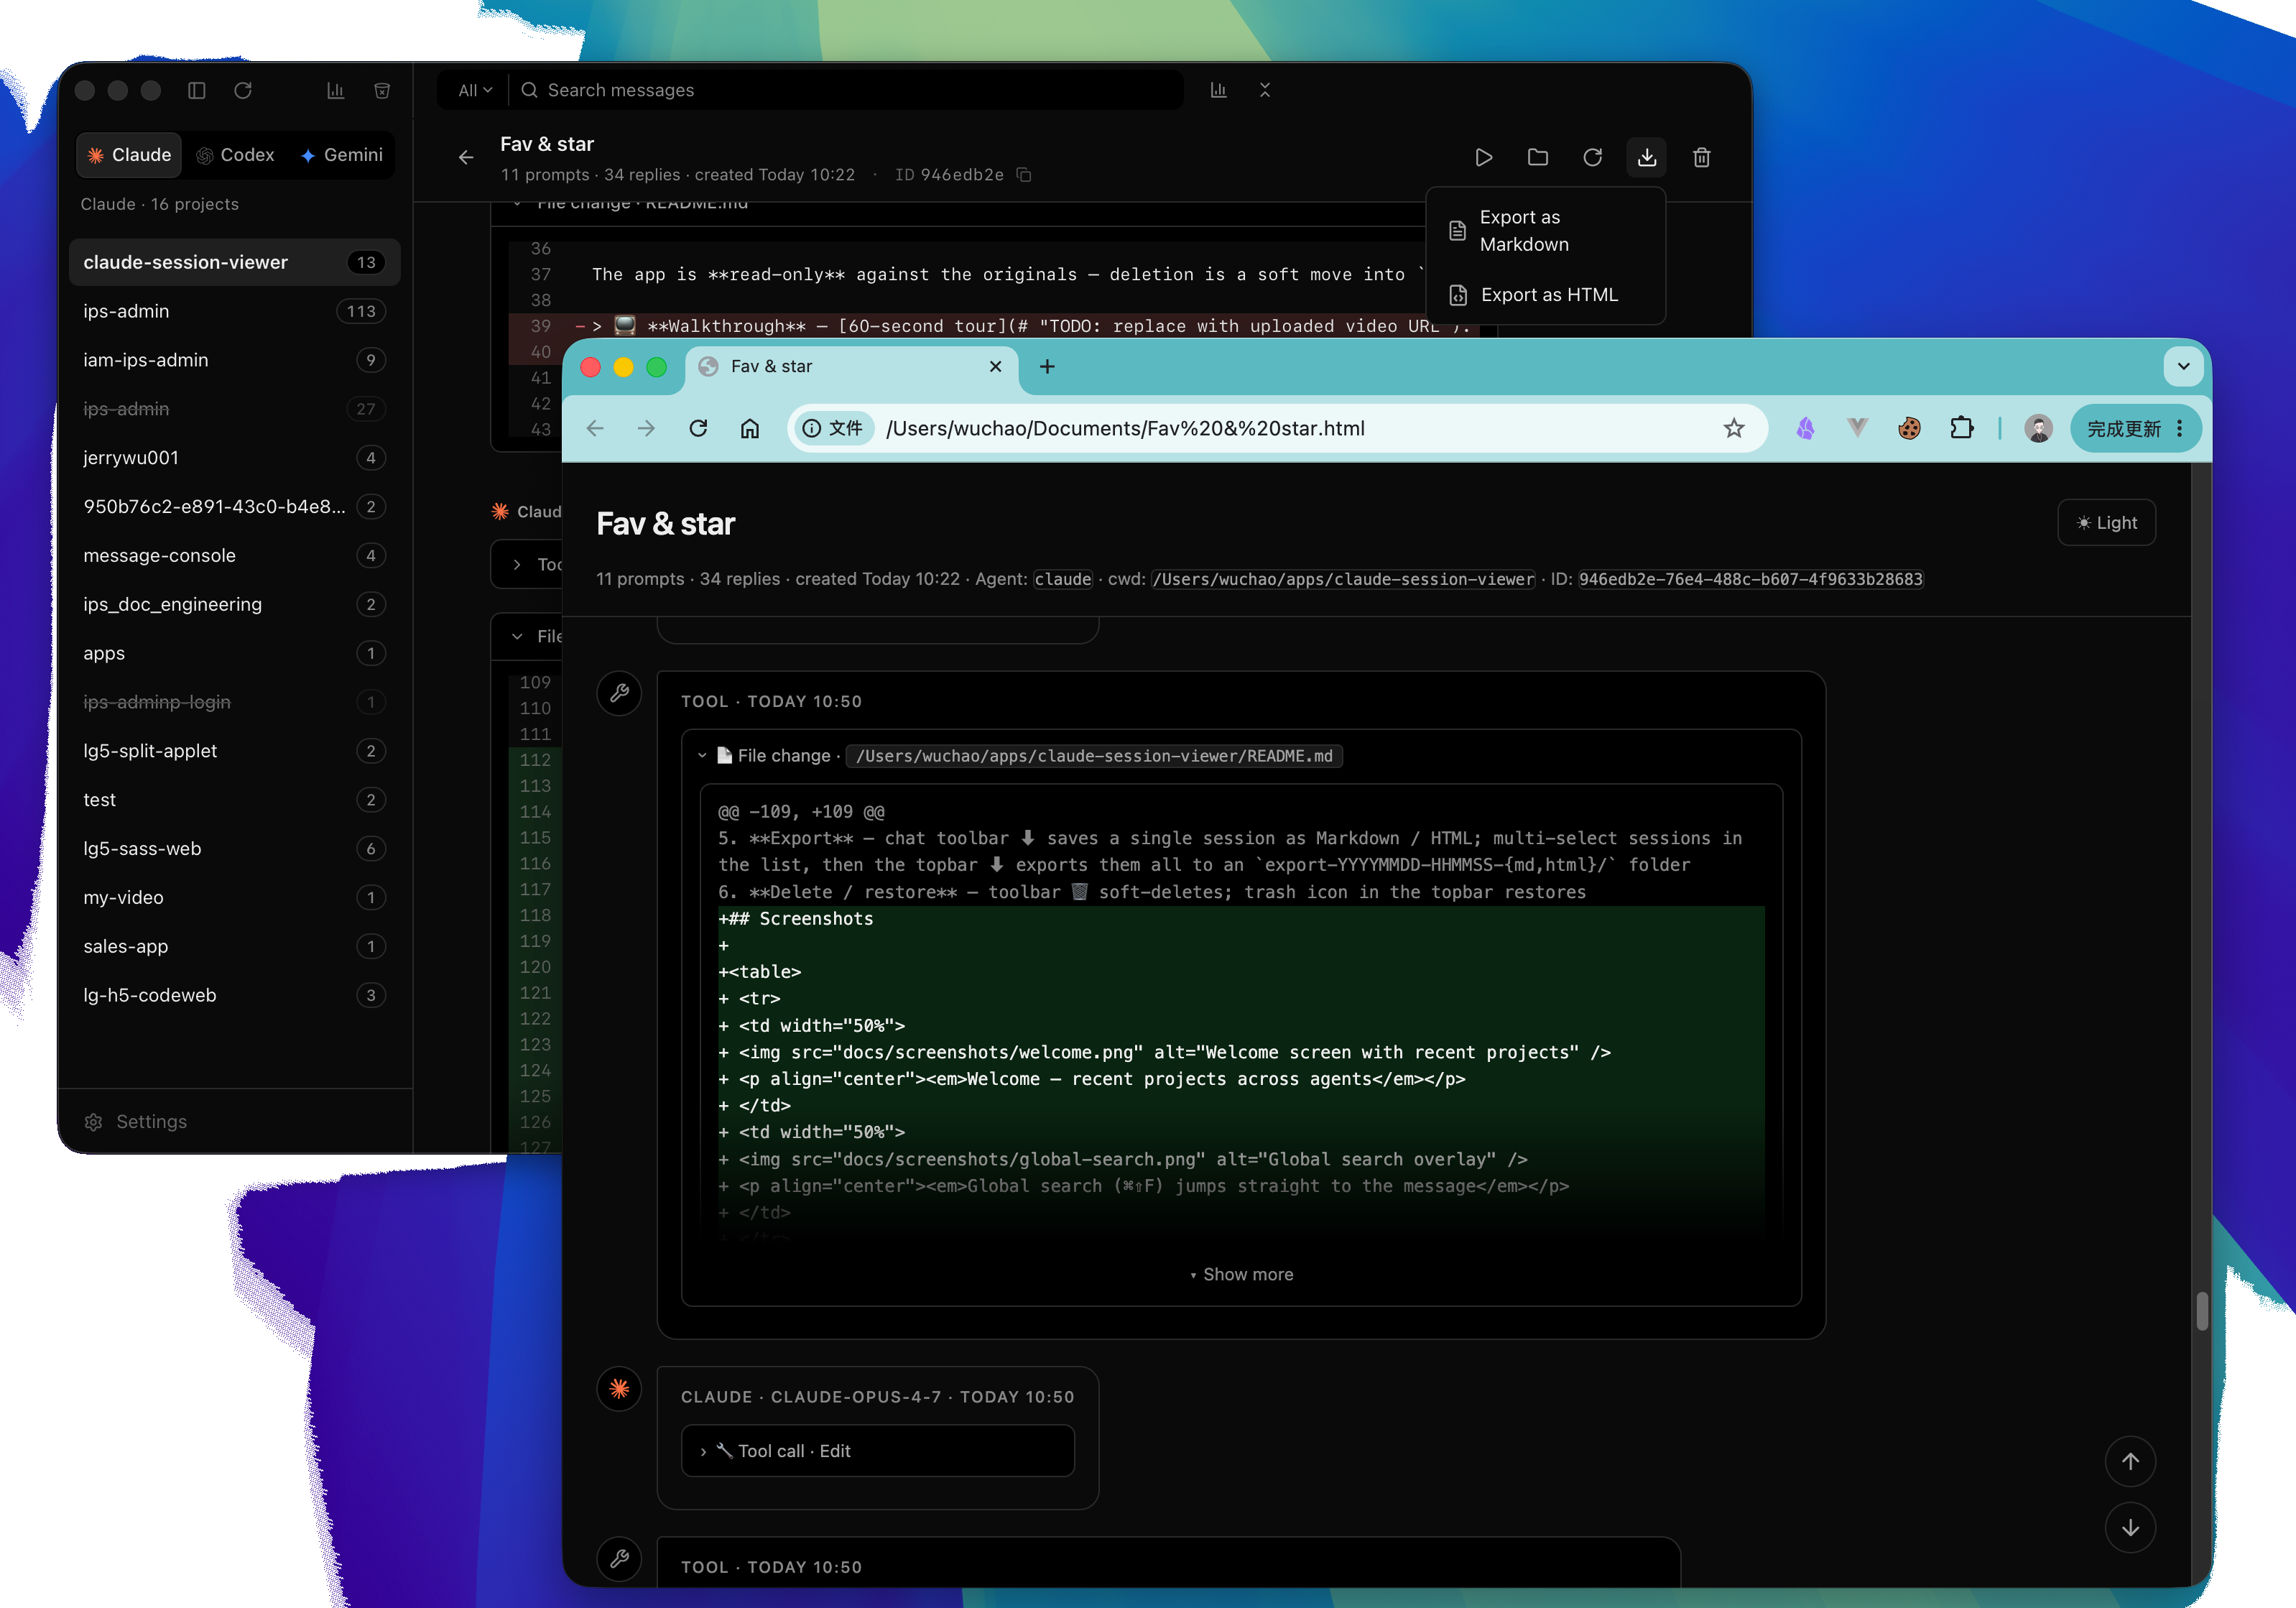Open the purple extension icon in browser
The image size is (2296, 1608).
coord(1805,428)
